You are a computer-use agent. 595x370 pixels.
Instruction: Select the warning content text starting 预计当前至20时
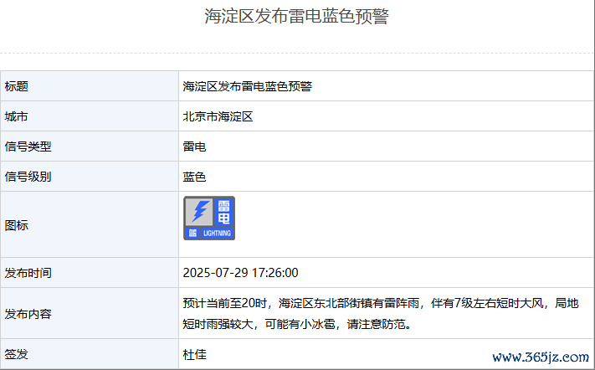pyautogui.click(x=381, y=313)
